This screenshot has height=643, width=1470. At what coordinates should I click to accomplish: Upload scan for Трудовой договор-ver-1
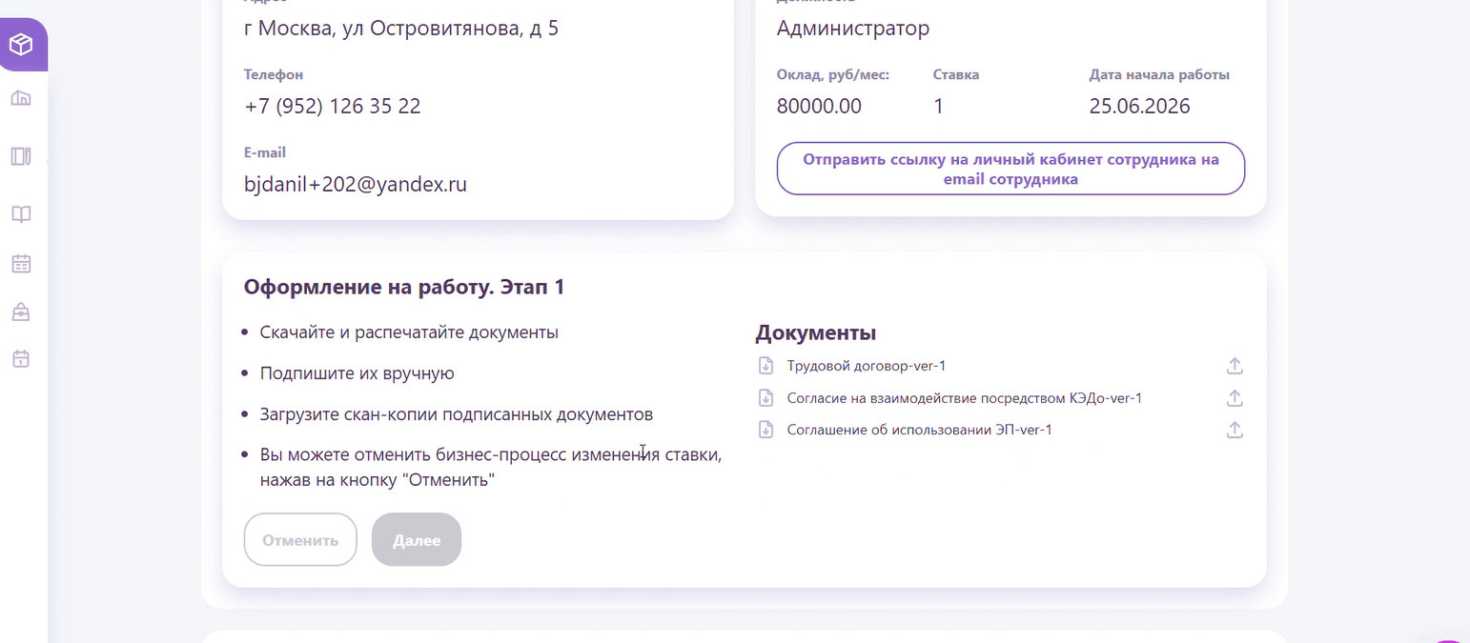(1235, 366)
